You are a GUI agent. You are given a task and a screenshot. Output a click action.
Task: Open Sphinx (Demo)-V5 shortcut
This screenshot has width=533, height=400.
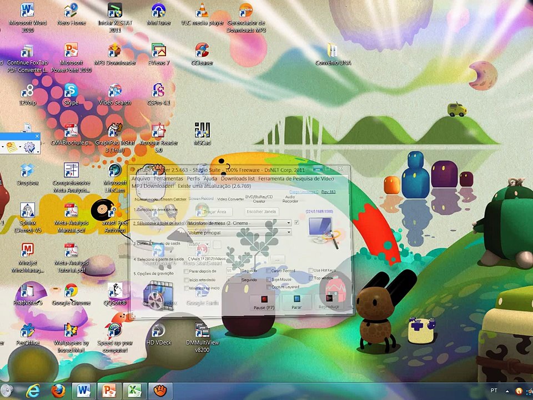28,218
